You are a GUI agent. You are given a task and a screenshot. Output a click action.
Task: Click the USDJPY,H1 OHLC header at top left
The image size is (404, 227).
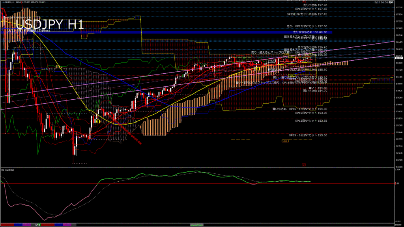pyautogui.click(x=24, y=2)
